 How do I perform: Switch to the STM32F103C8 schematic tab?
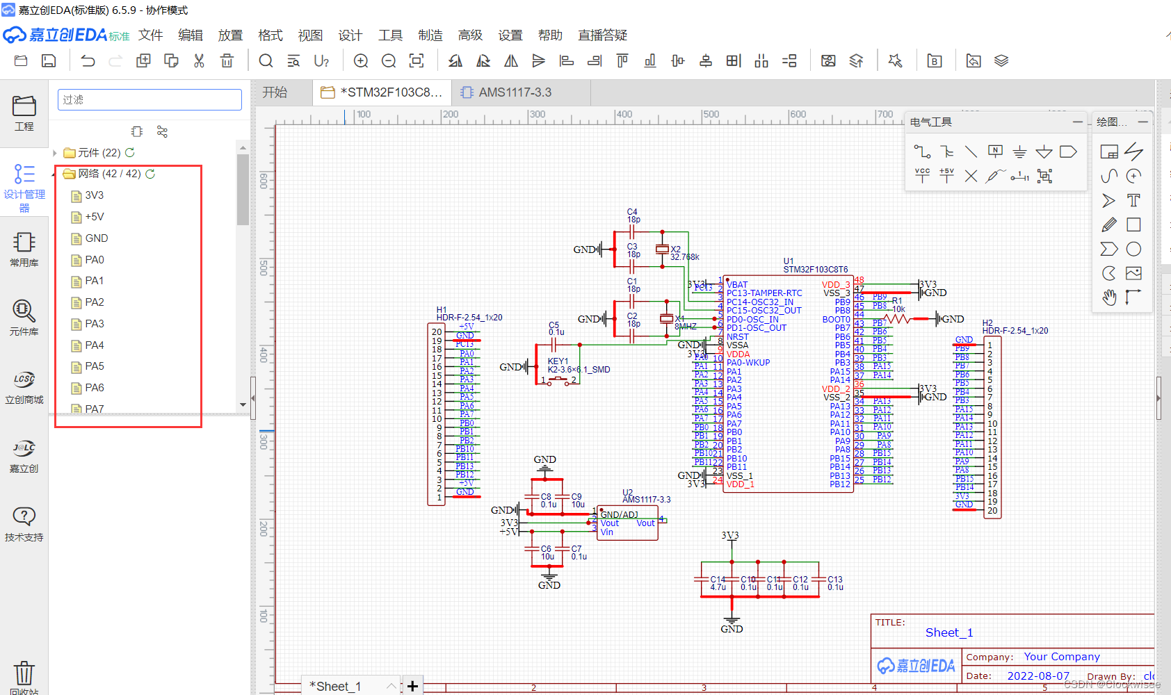click(x=382, y=92)
